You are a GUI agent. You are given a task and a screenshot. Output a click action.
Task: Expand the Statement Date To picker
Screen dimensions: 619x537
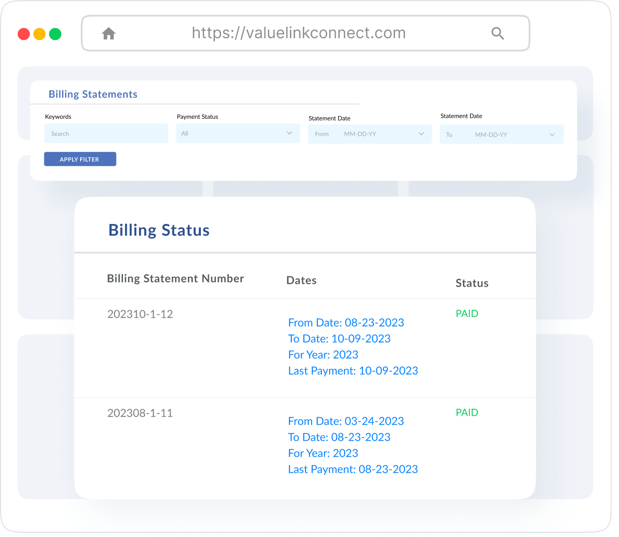coord(502,134)
